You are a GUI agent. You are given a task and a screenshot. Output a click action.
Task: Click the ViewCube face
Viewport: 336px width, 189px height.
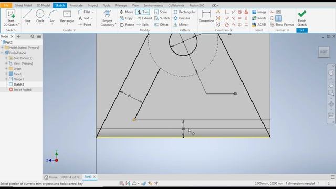[x=323, y=52]
